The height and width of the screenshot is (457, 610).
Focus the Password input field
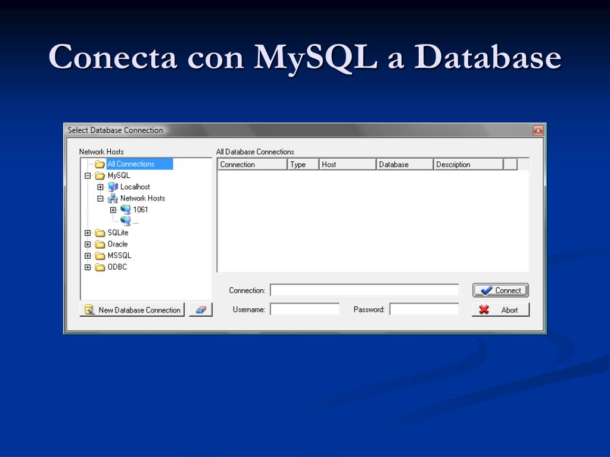click(x=424, y=309)
